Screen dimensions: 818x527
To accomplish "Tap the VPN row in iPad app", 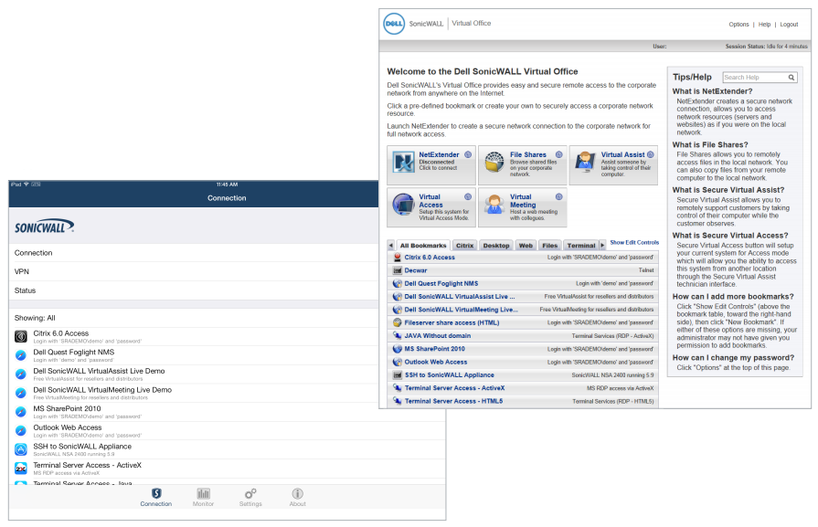I will (x=227, y=271).
